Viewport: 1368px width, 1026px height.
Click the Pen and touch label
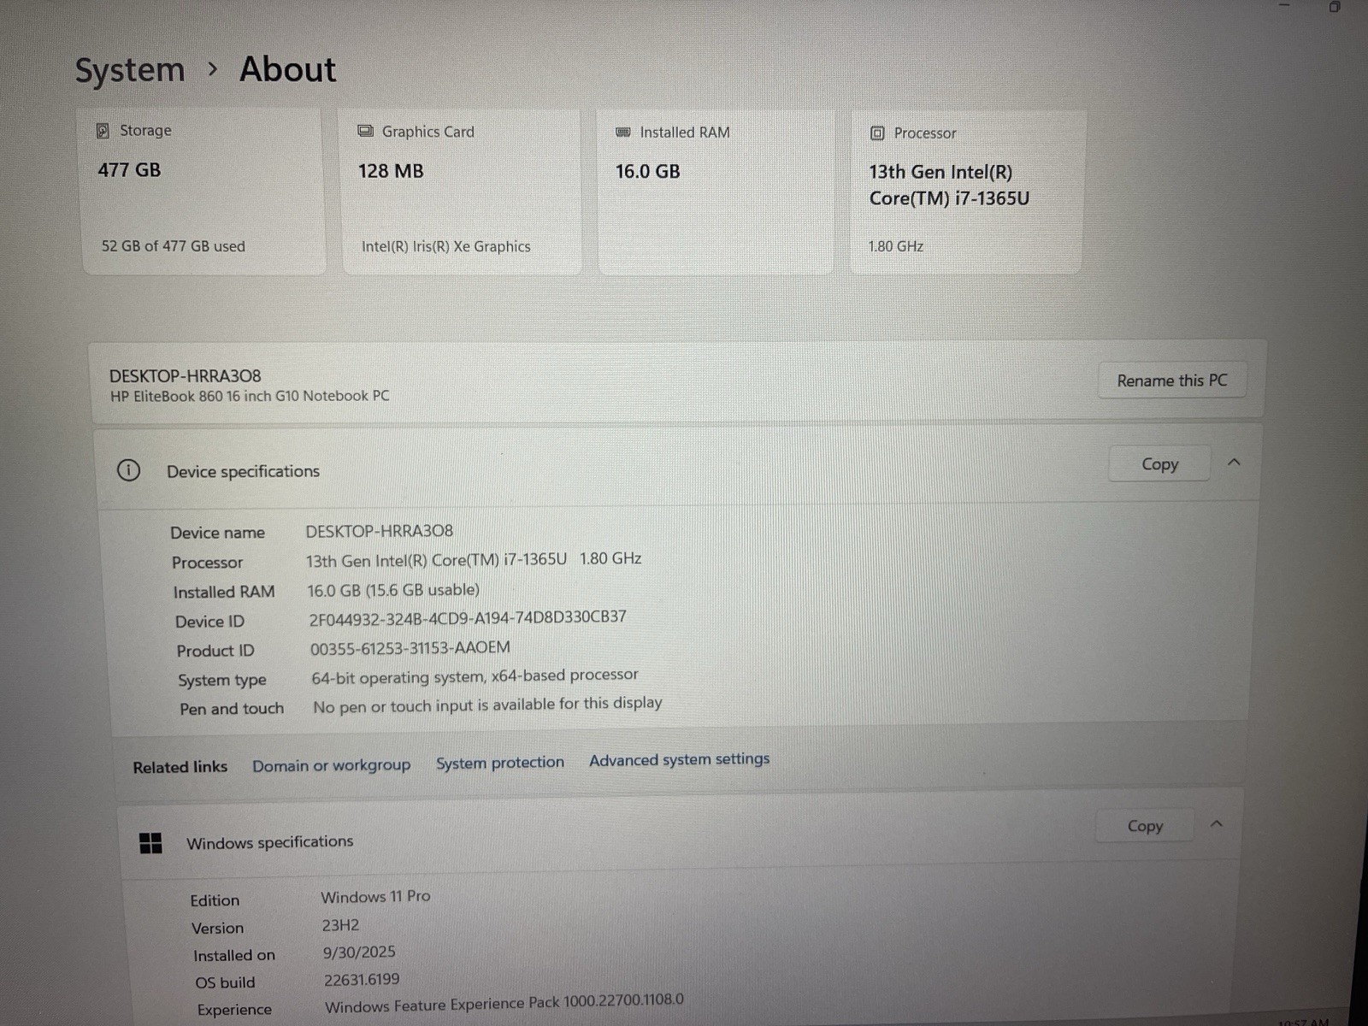tap(232, 709)
